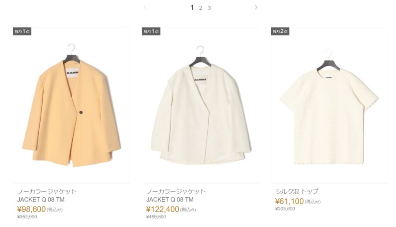Image resolution: width=396 pixels, height=227 pixels.
Task: Open ノーカラージャケット title under orange jacket
Action: coord(47,191)
